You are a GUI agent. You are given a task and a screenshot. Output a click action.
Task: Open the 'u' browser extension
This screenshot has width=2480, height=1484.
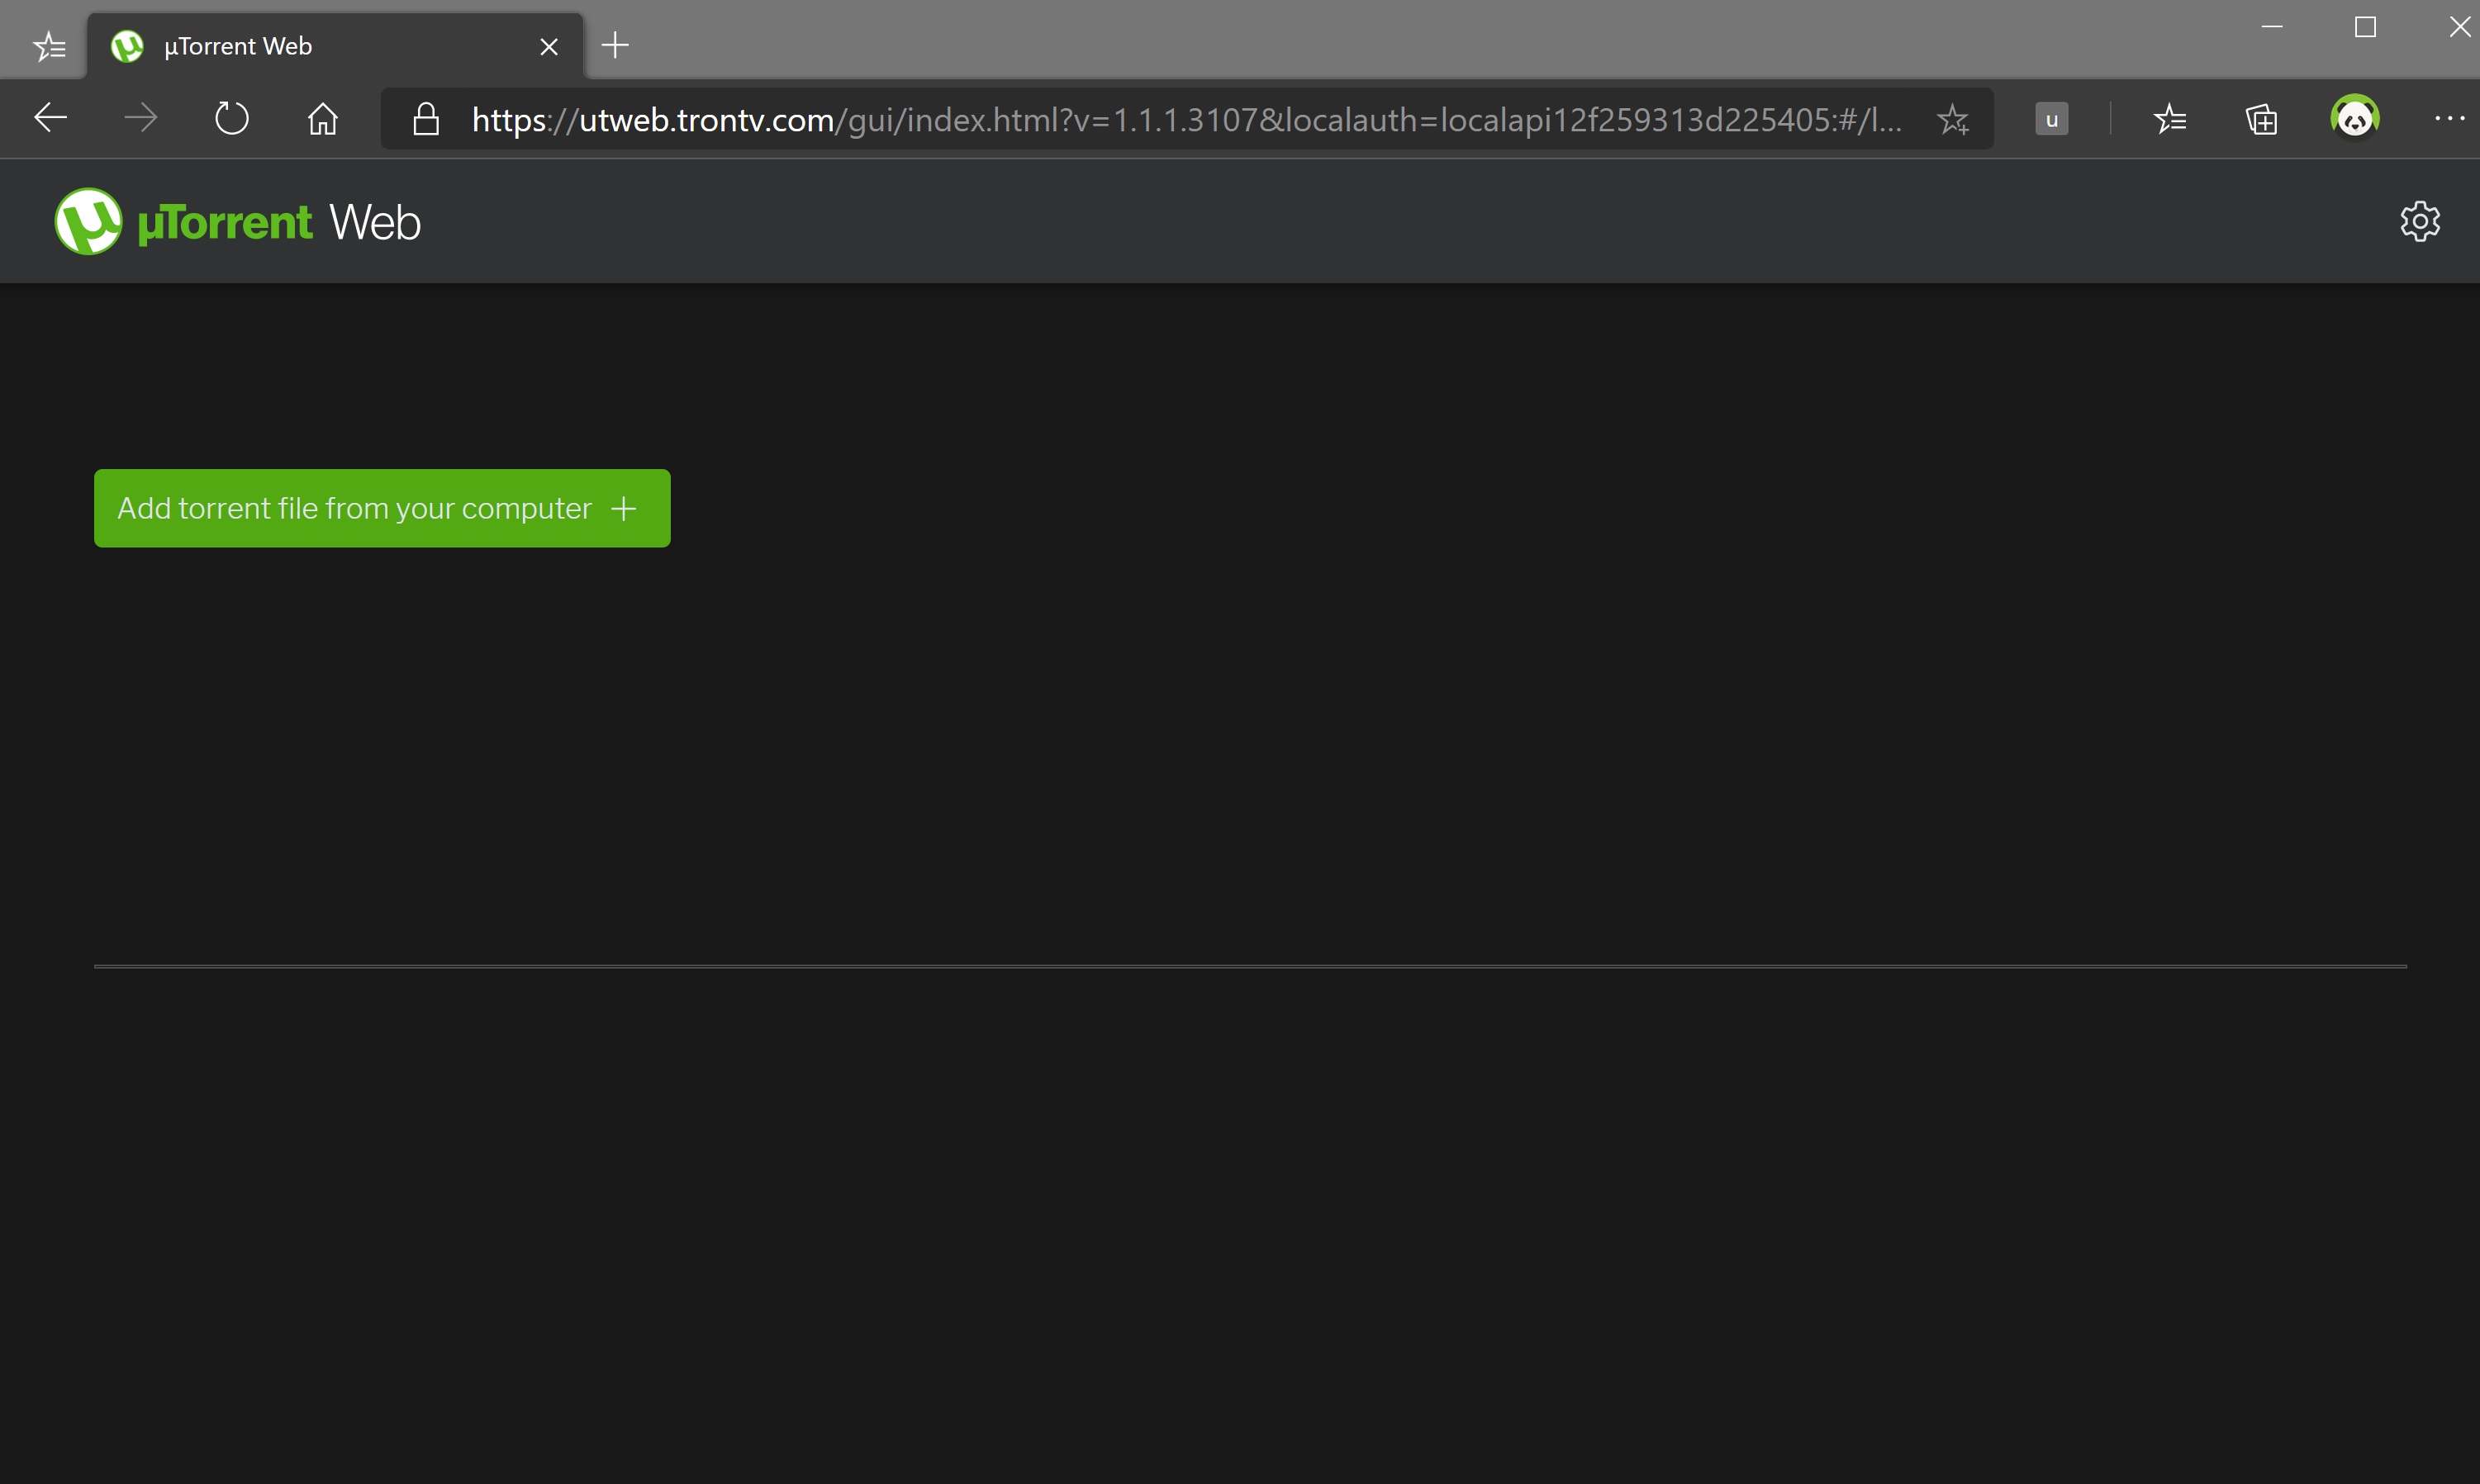(x=2050, y=119)
